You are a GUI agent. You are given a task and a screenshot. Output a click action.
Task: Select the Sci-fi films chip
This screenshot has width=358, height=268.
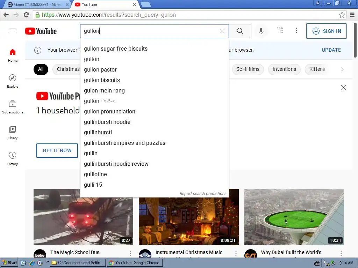click(x=248, y=69)
